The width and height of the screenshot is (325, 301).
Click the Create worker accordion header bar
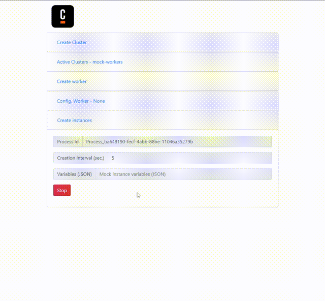162,81
